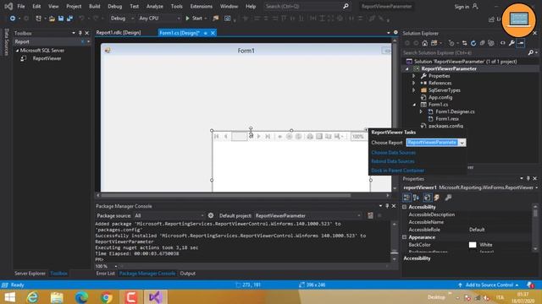Expand the Properties node in Solution Explorer

coord(414,76)
